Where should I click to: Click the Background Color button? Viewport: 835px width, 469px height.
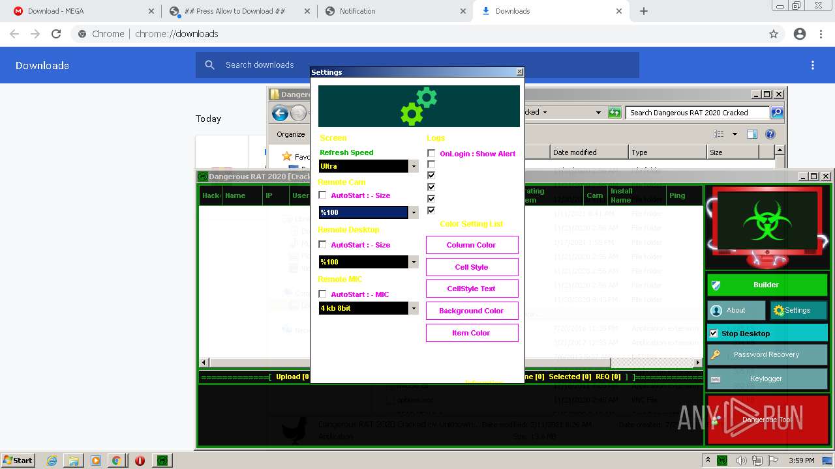(x=472, y=311)
